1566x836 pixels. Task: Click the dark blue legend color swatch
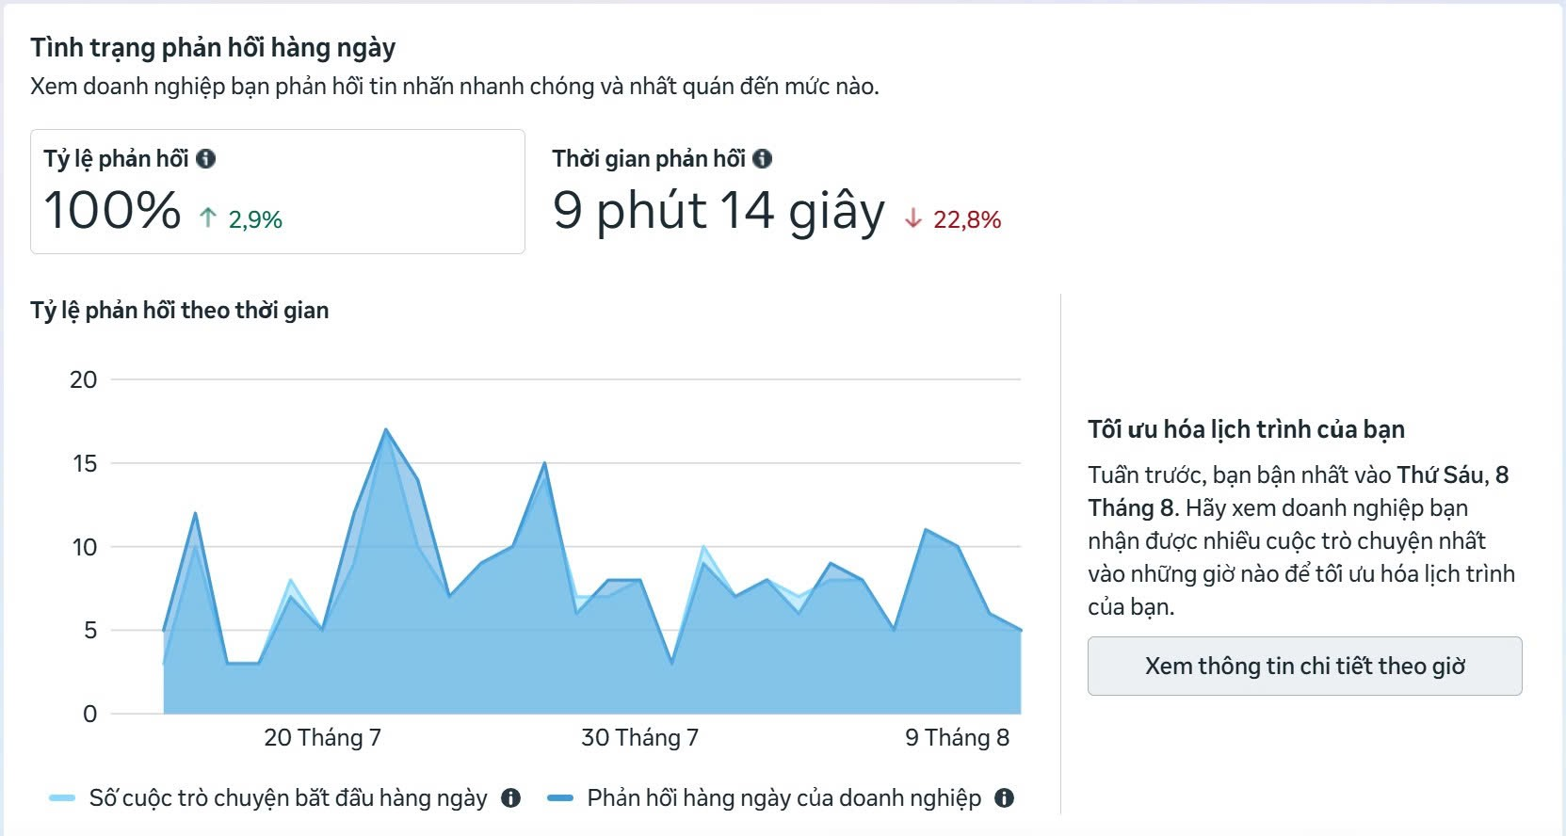[x=560, y=798]
